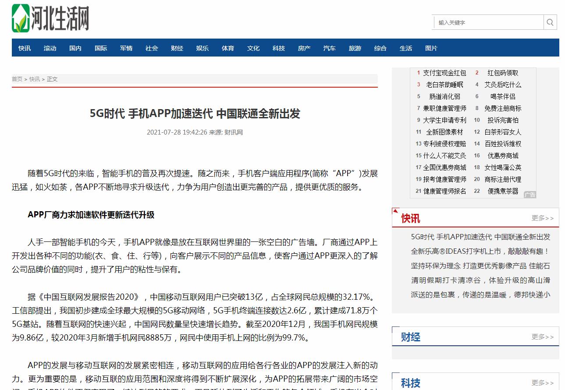Open sidebar story 全新乐高®IDEAS打字机上市
Screen dimensions: 565x390
480,252
